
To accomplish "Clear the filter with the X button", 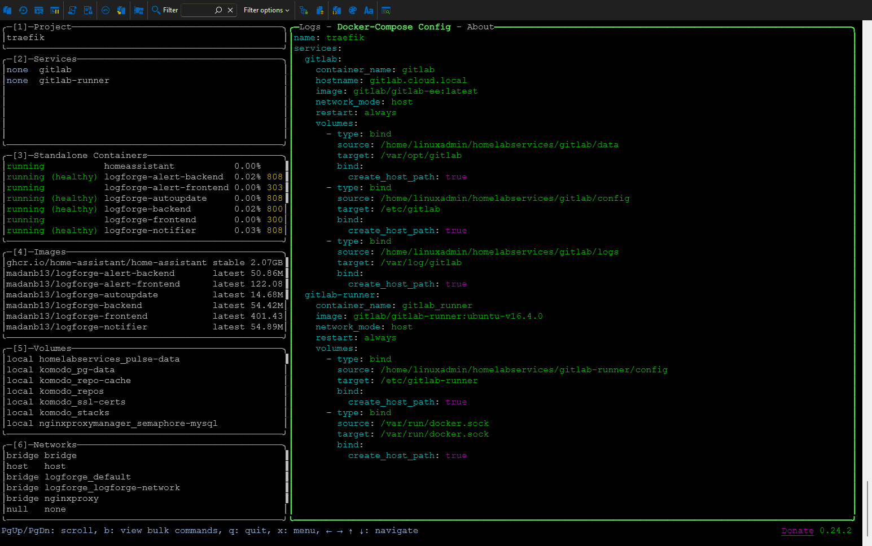I will (x=230, y=10).
